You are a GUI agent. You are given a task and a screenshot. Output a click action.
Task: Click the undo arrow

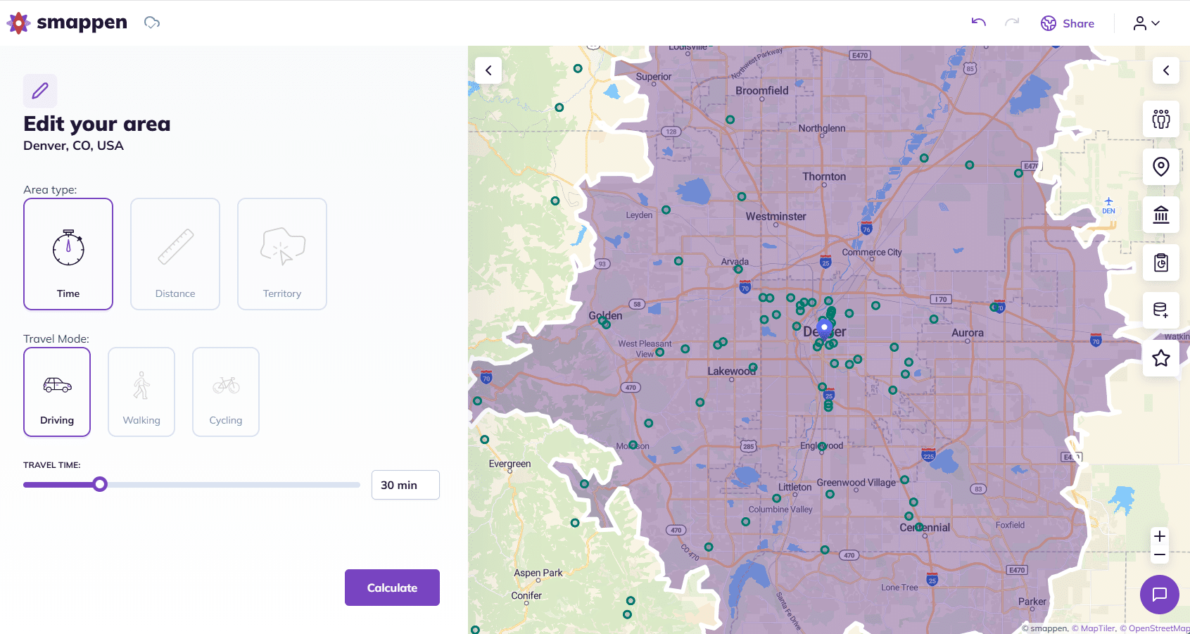pyautogui.click(x=977, y=23)
